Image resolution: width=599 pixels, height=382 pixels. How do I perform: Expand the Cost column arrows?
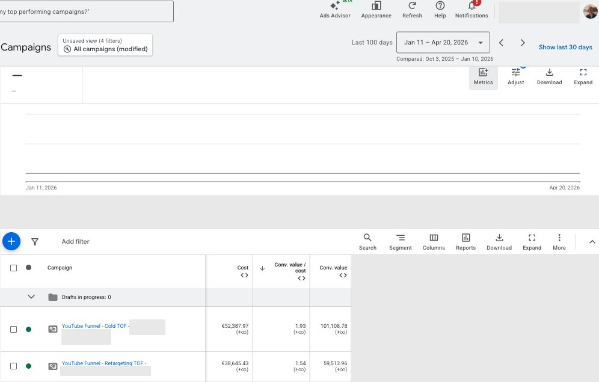coord(245,275)
